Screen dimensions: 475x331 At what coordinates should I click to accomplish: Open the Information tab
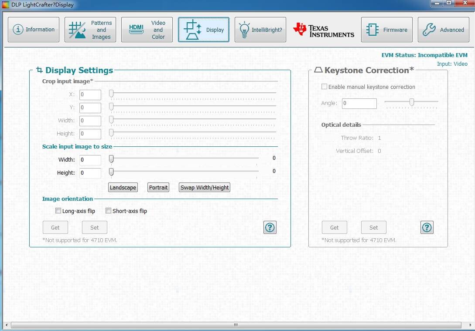pos(34,30)
